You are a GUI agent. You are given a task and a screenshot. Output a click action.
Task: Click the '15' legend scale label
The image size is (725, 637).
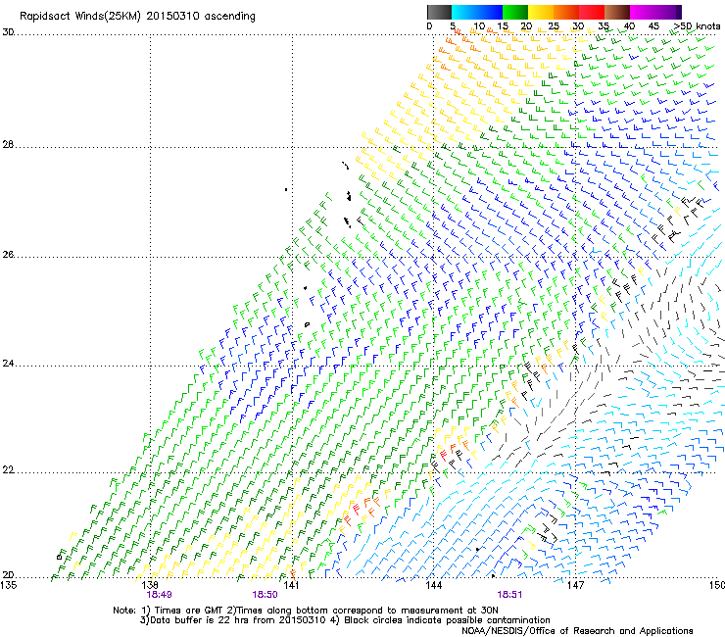coord(503,26)
